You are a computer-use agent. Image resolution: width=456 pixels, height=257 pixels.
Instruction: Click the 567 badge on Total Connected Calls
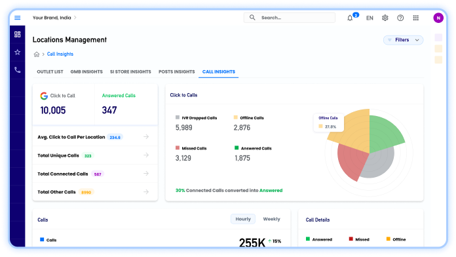click(x=98, y=174)
